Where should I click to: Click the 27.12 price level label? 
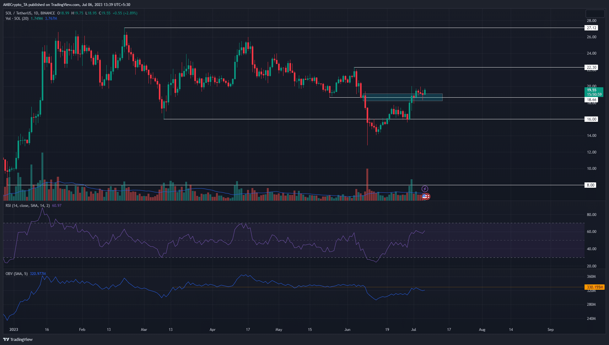point(591,28)
